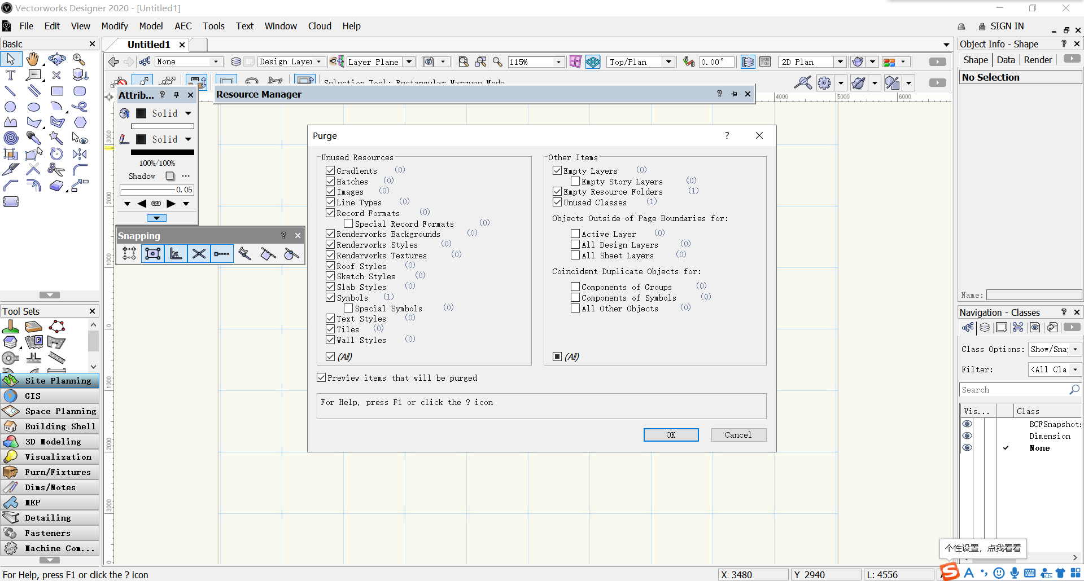Switch to the Data tab in Object Info
This screenshot has height=581, width=1084.
coord(1006,60)
